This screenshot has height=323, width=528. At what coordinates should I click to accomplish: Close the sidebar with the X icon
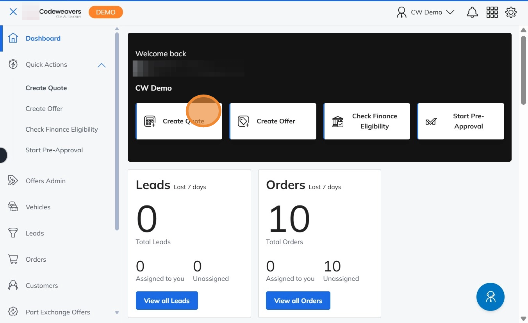pyautogui.click(x=13, y=12)
